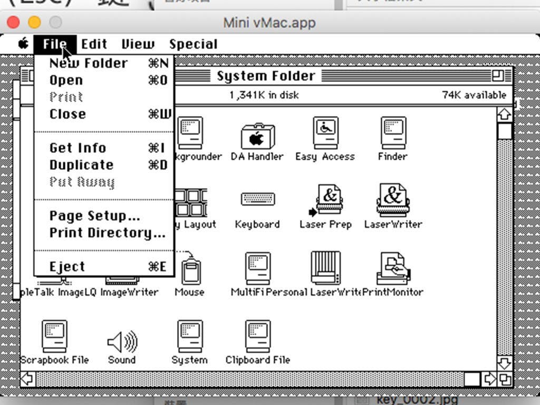Click the red close button
The width and height of the screenshot is (540, 405).
(13, 22)
